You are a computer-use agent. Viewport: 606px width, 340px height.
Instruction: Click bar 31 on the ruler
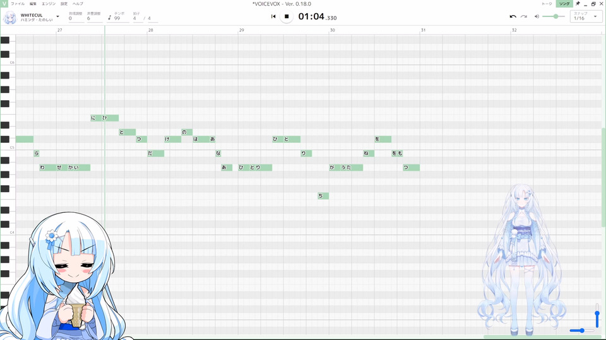pos(423,30)
